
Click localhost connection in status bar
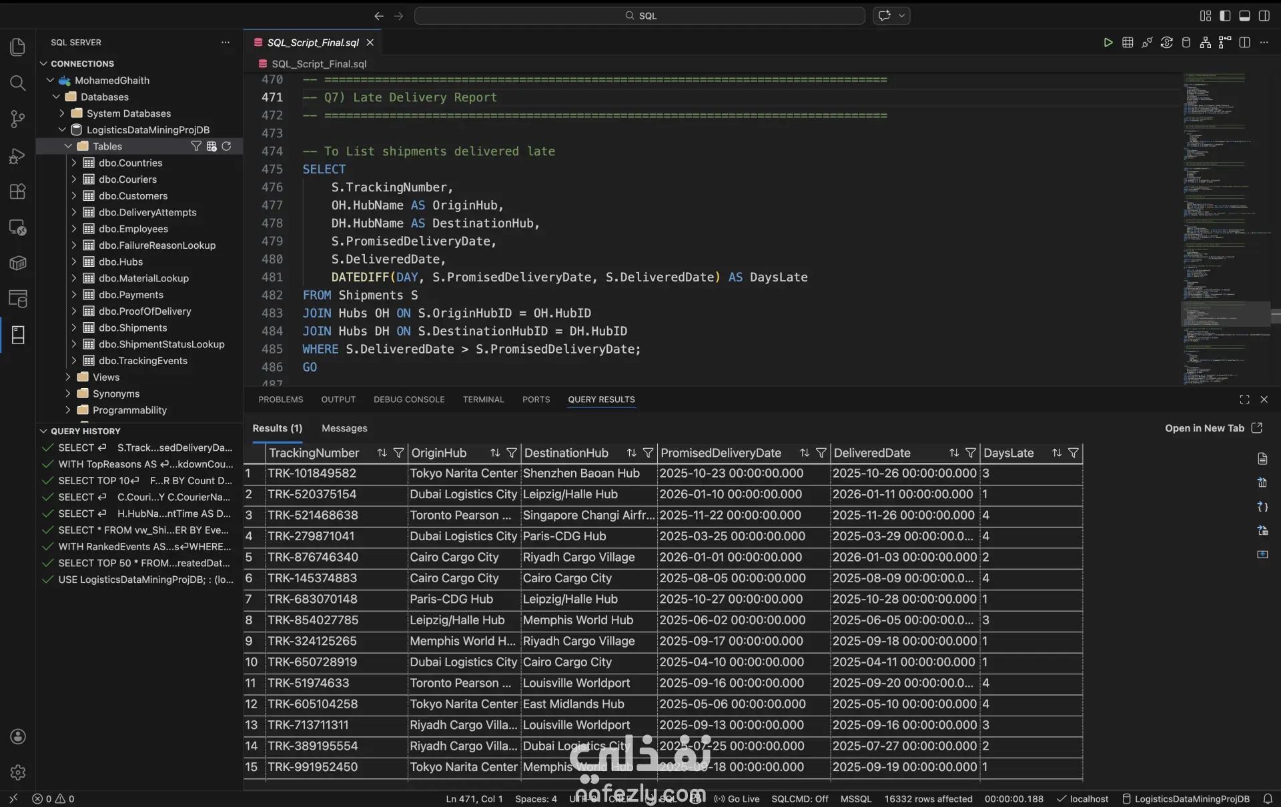click(1083, 798)
